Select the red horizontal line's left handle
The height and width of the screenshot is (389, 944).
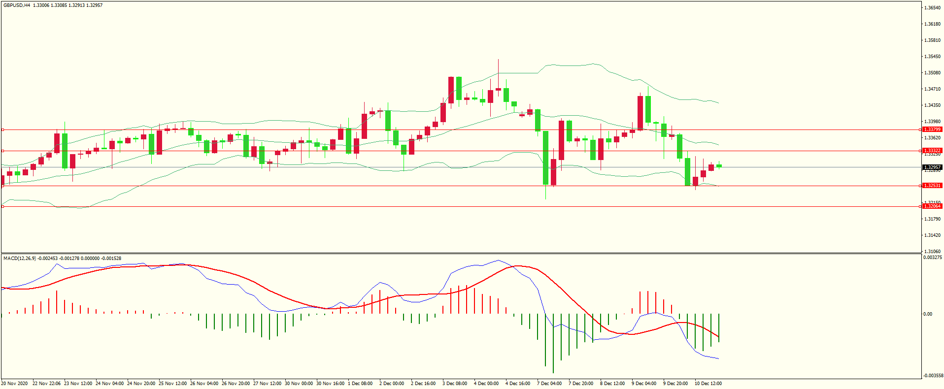tap(2, 151)
